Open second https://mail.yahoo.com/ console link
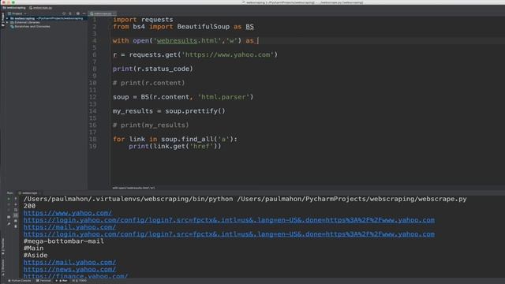Screen dimensions: 505x284 click(x=69, y=263)
